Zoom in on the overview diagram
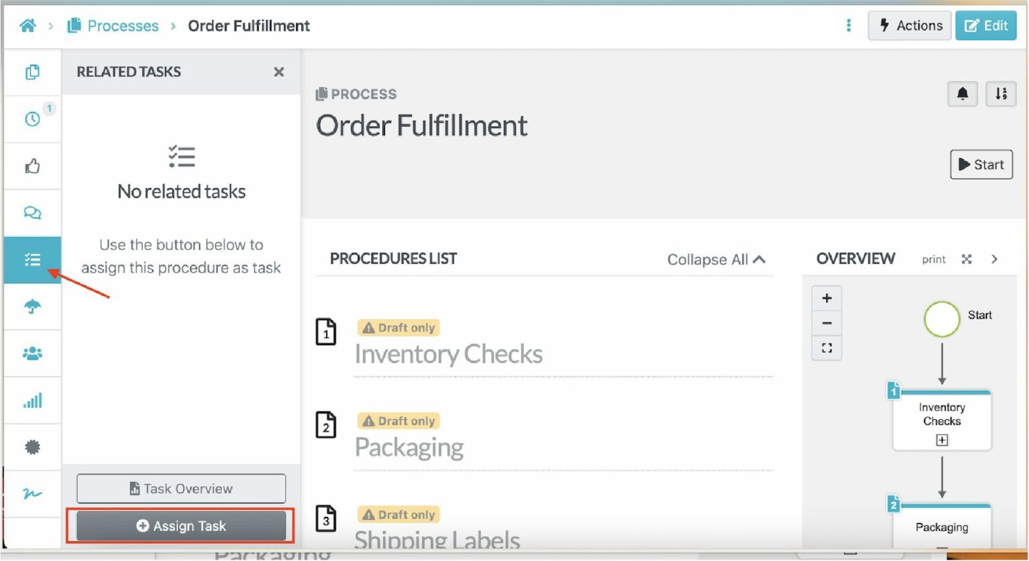The width and height of the screenshot is (1029, 561). pyautogui.click(x=827, y=299)
